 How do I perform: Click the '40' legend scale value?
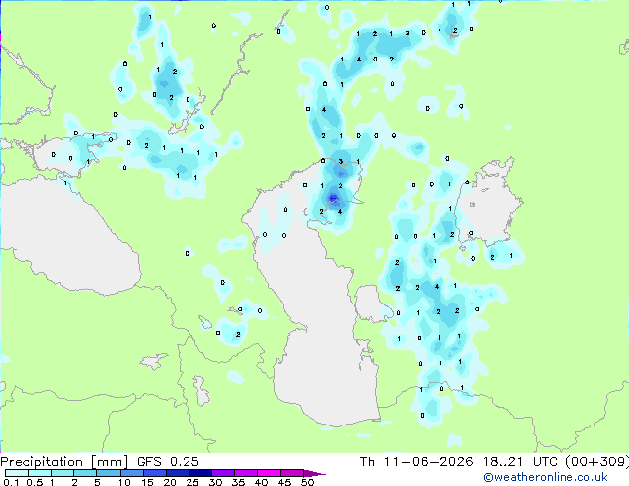[x=261, y=482]
